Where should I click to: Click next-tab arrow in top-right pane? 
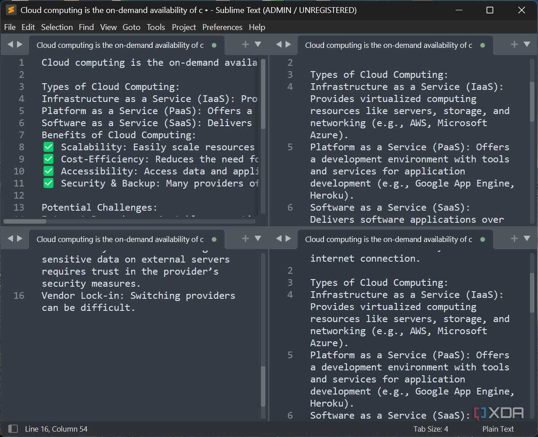288,44
